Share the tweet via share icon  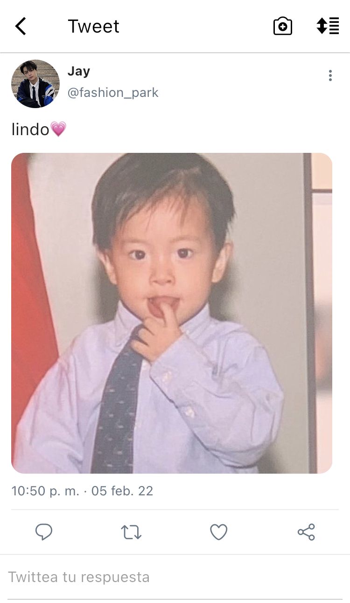point(306,532)
